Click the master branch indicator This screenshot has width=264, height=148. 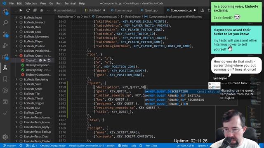10,146
